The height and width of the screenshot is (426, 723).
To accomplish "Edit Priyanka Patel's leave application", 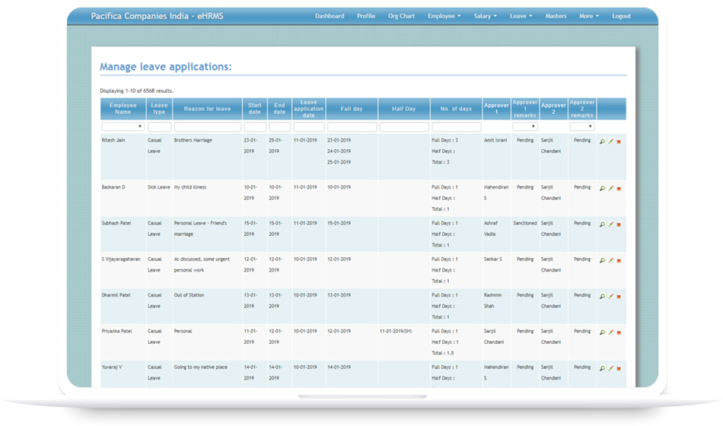I will (x=610, y=332).
